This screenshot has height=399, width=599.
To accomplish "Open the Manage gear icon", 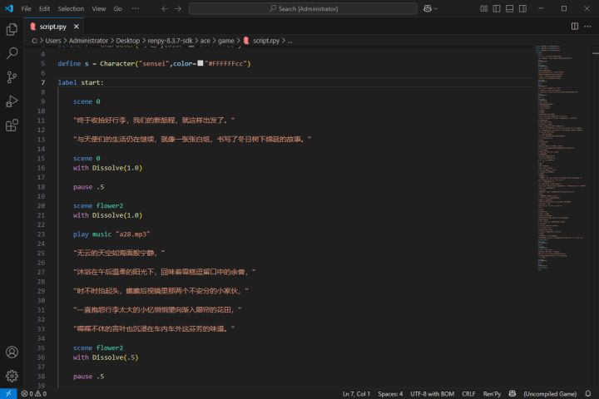I will coord(12,376).
